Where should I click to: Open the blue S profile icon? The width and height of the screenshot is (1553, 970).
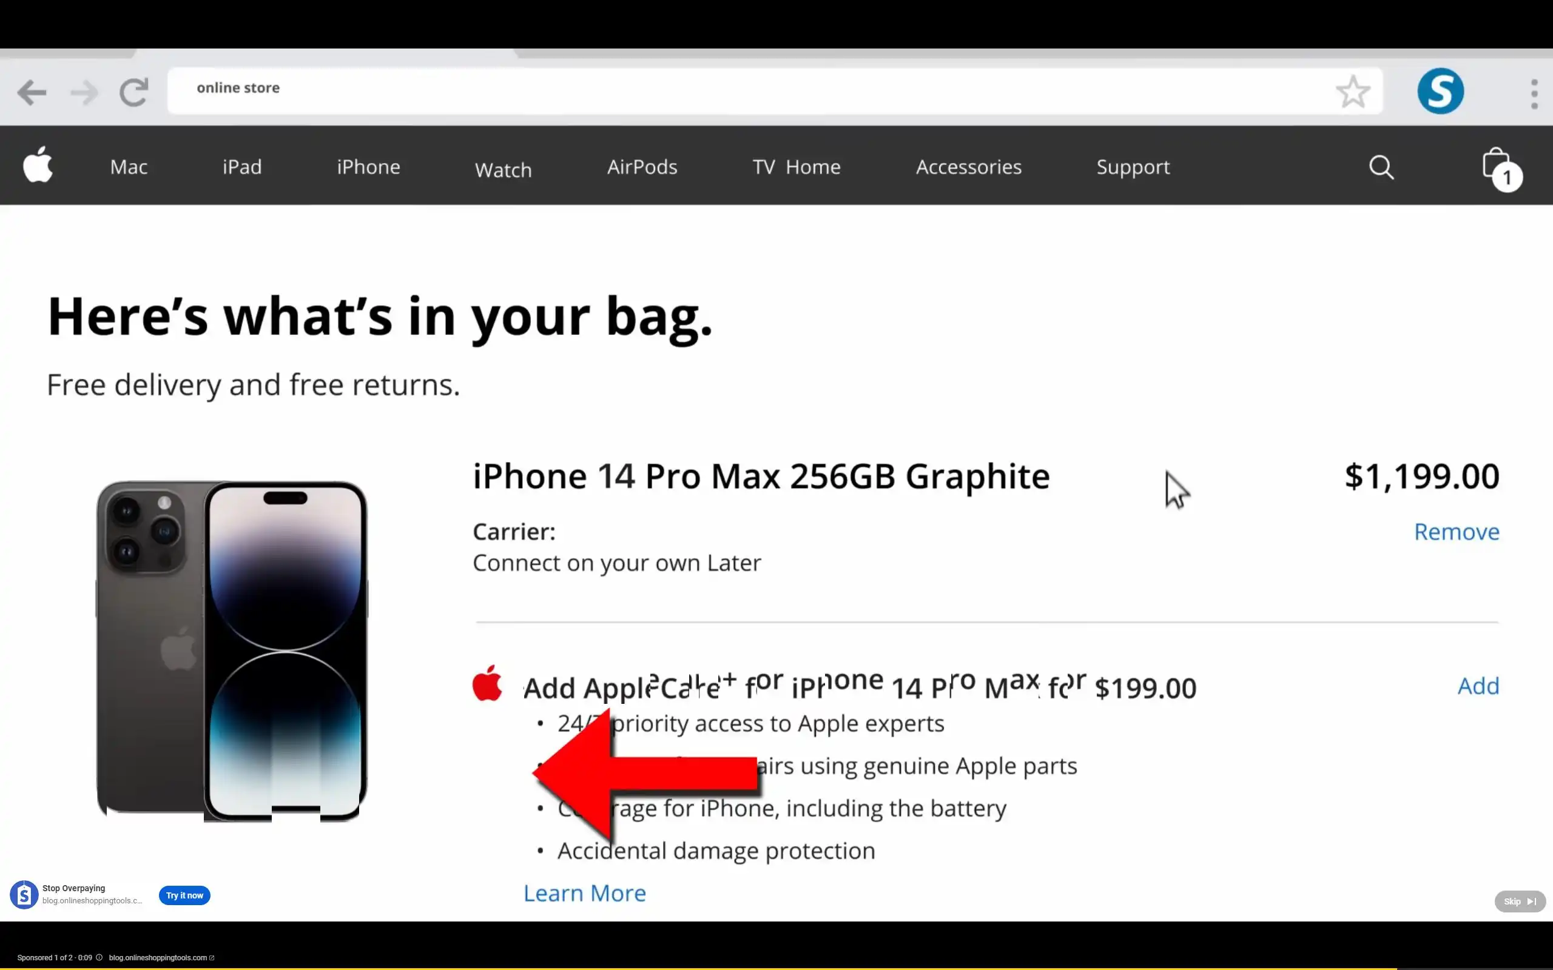coord(1440,91)
